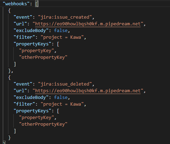Click "propertyKeys" key in the first webhook

click(32, 44)
